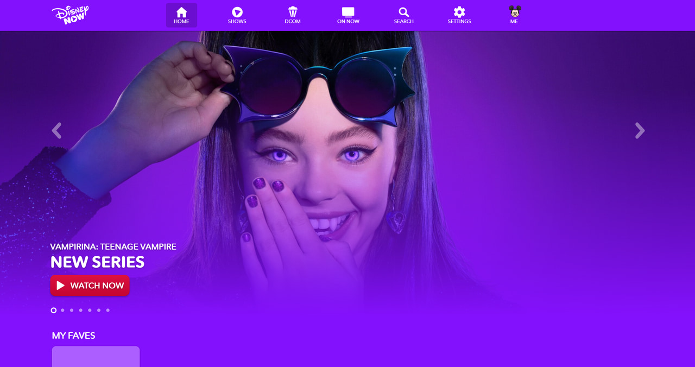Screen dimensions: 695x367
Task: Click the Disney NOW logo
Action: click(70, 15)
